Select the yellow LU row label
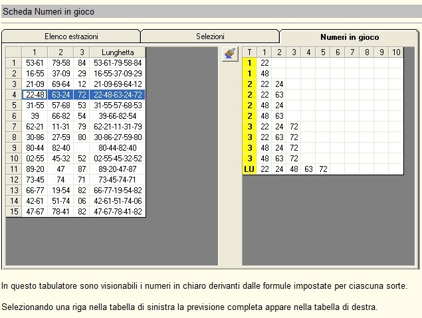This screenshot has height=318, width=422. tap(249, 169)
